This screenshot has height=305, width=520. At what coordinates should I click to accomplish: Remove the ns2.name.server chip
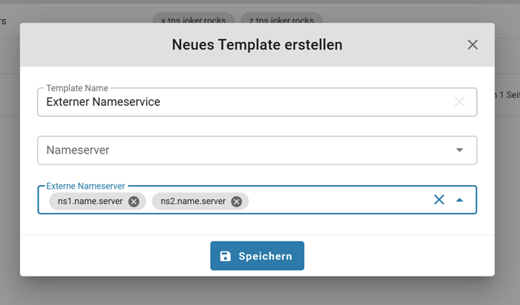point(237,201)
